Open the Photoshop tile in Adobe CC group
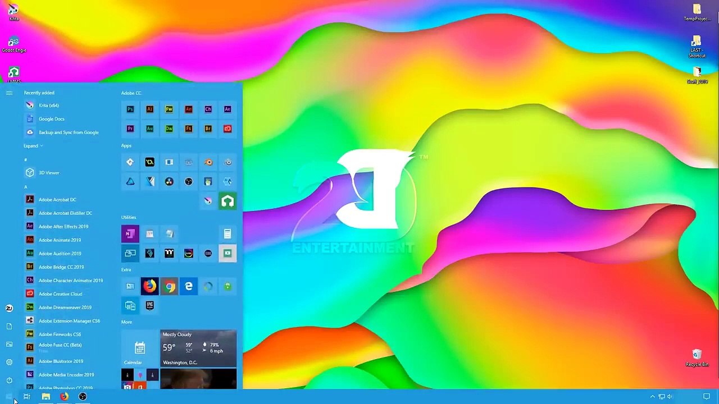 [x=130, y=109]
